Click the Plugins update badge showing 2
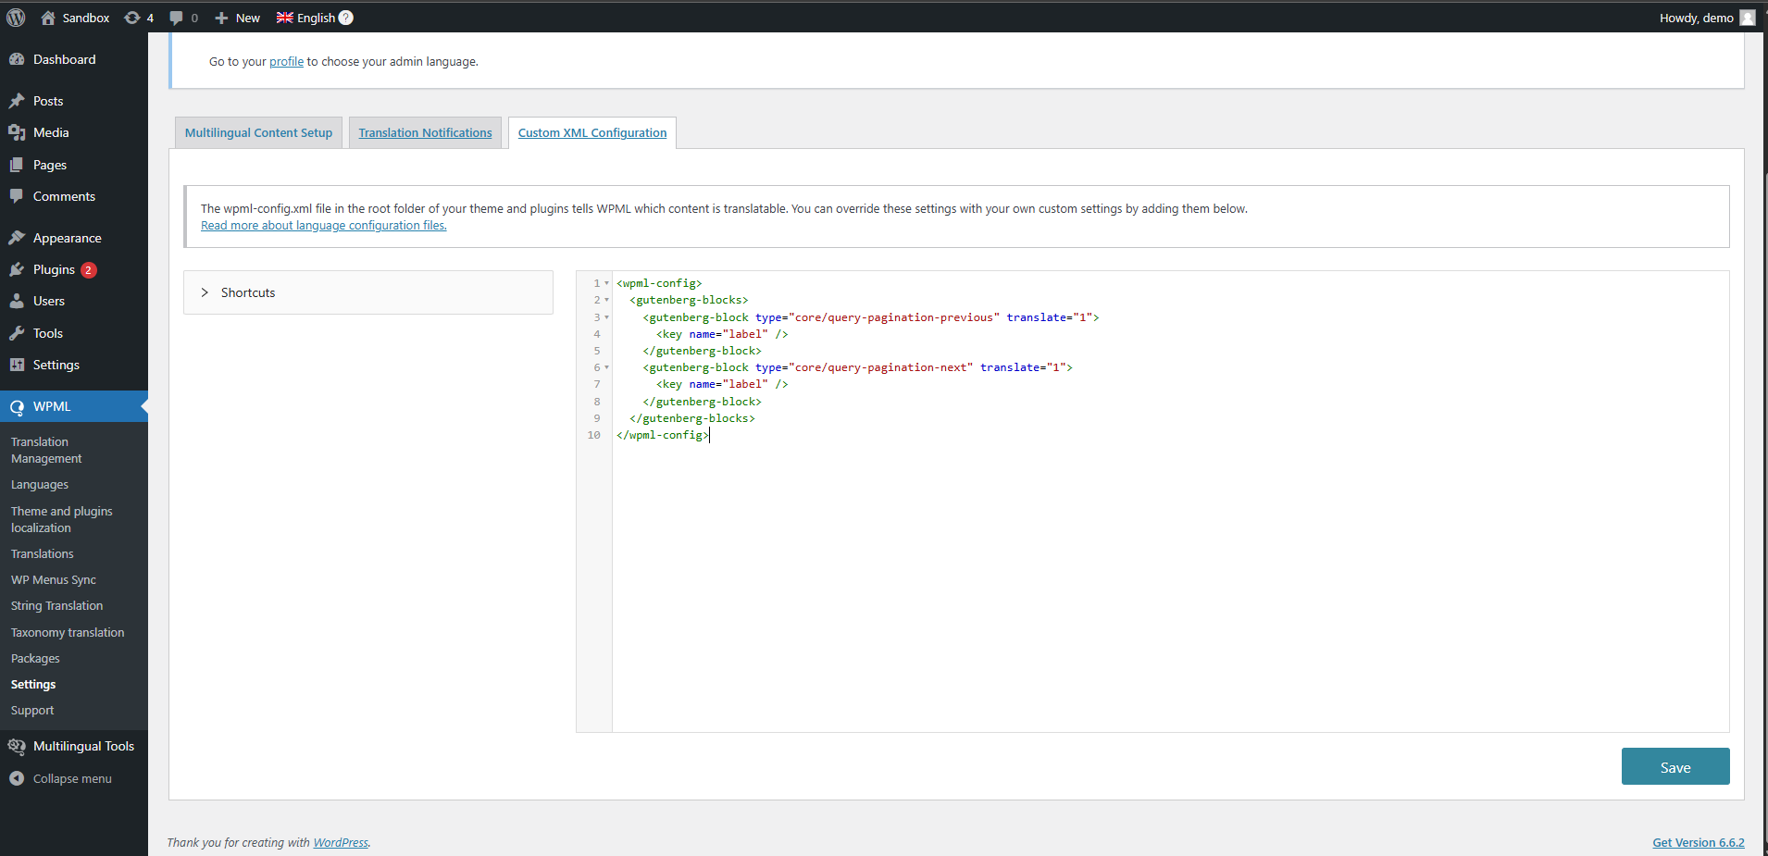Image resolution: width=1768 pixels, height=856 pixels. tap(88, 270)
